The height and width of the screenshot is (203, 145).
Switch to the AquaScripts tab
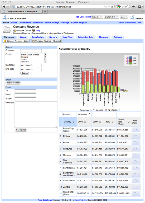(x=38, y=37)
